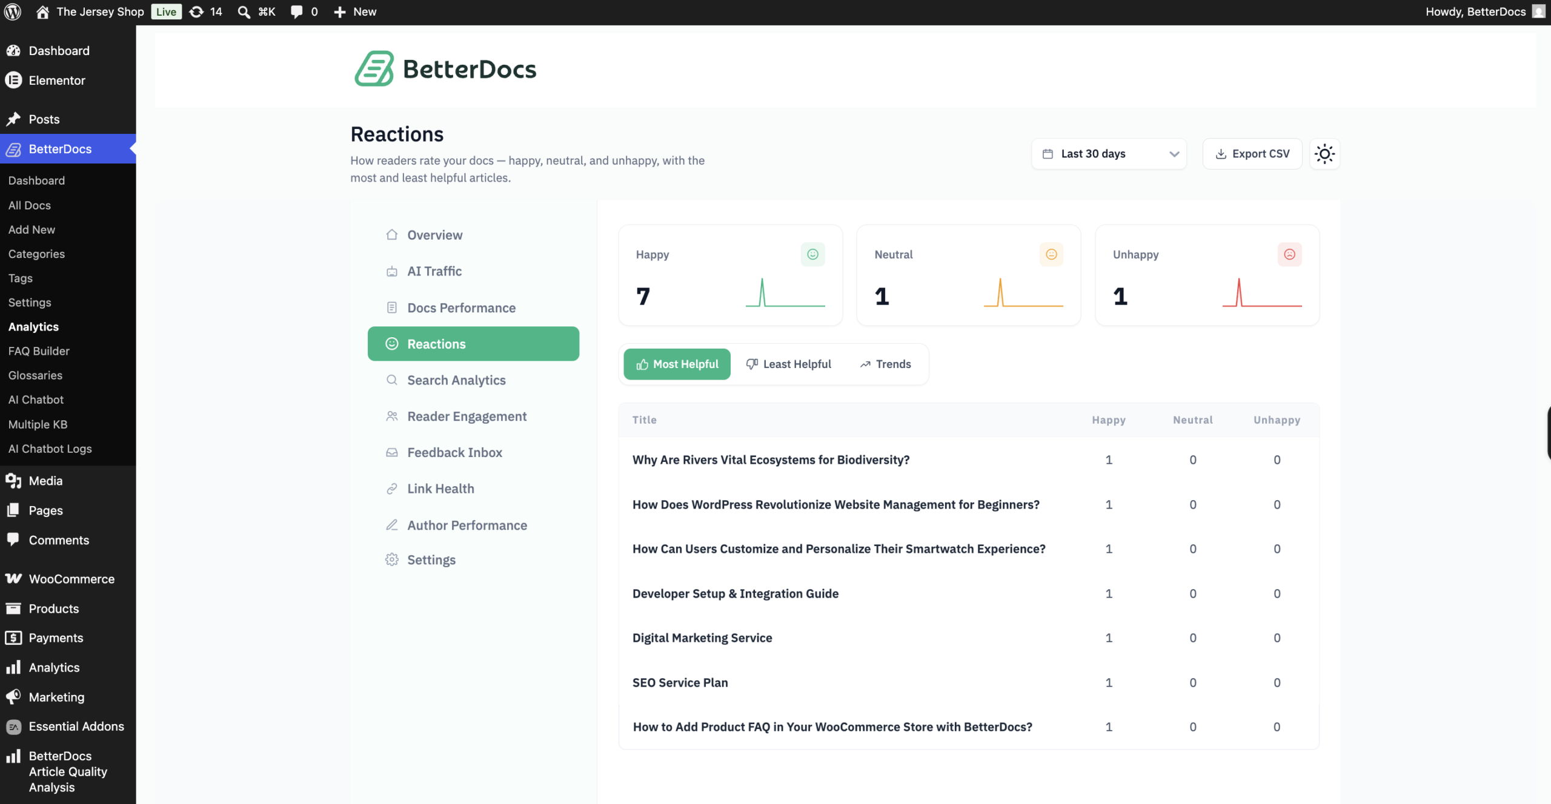Open BetterDocs Article Quality Analysis
Screen dimensions: 1551x804
68,771
